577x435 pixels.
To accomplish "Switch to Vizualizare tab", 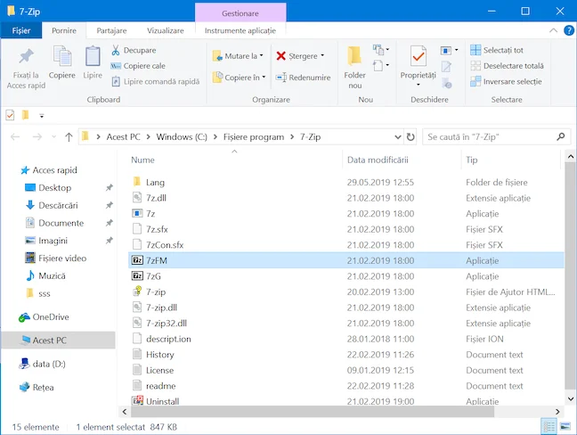I will (166, 30).
